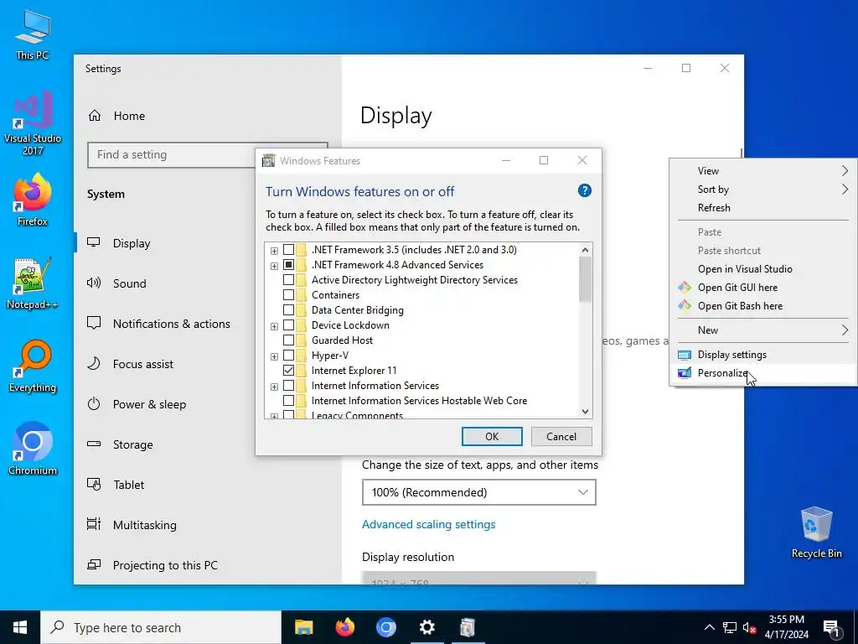Viewport: 858px width, 644px height.
Task: Check the Device Lockdown checkbox
Action: point(288,325)
